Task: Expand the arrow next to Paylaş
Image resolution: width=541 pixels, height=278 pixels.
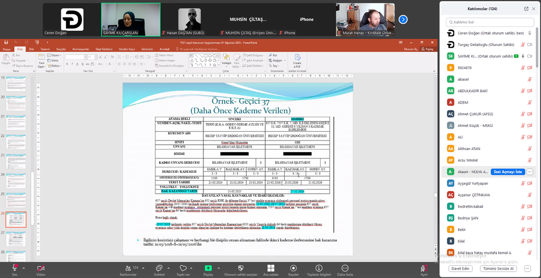Action: 218,268
